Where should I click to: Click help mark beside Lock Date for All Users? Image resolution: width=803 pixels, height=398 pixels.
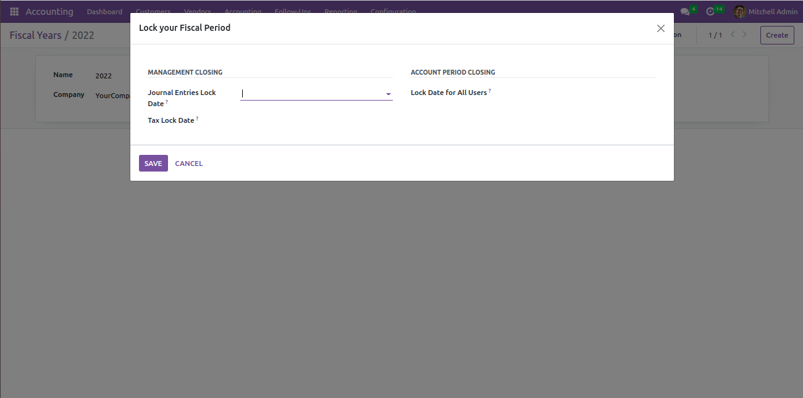pyautogui.click(x=490, y=91)
